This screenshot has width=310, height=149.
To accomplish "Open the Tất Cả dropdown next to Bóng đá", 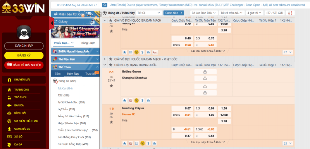I will [x=148, y=13].
